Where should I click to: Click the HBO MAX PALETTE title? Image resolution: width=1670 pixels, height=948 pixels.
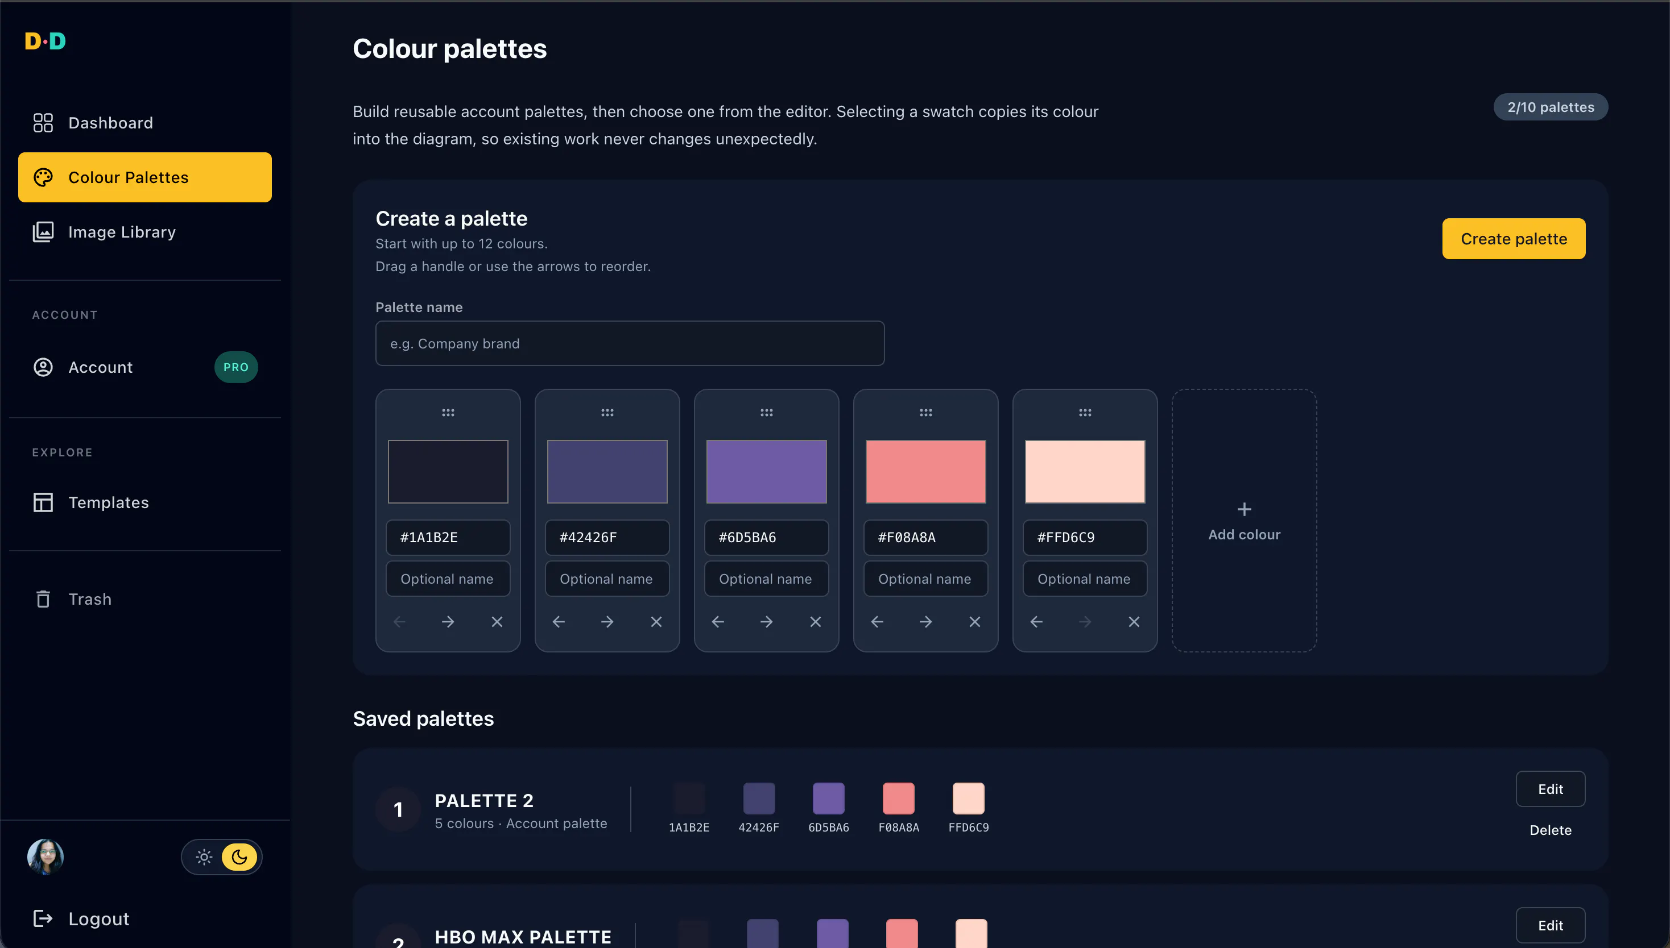coord(523,936)
